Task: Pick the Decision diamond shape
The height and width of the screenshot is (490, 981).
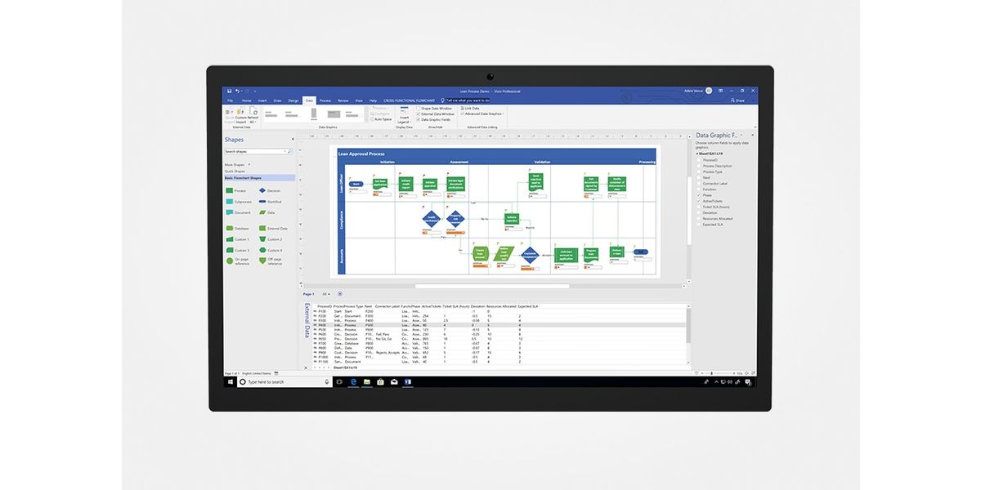Action: 262,190
